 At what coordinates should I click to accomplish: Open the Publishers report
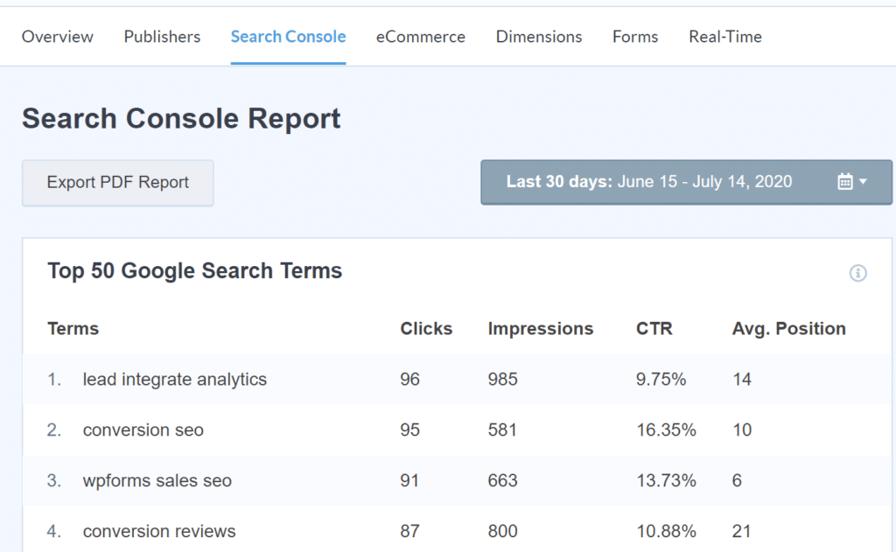(x=161, y=37)
